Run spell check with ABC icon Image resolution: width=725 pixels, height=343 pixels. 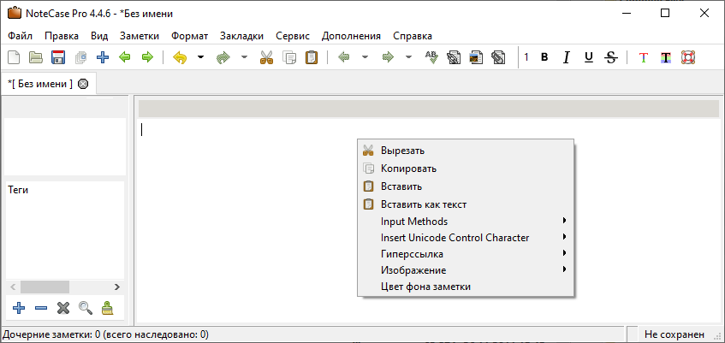(431, 58)
